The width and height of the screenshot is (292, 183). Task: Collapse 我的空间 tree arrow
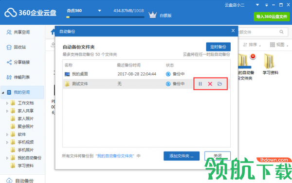pos(3,93)
